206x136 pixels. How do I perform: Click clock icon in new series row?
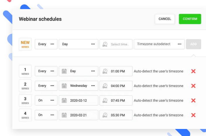105,44
